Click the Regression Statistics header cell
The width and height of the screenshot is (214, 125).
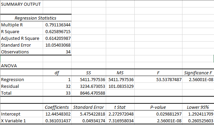(36, 18)
